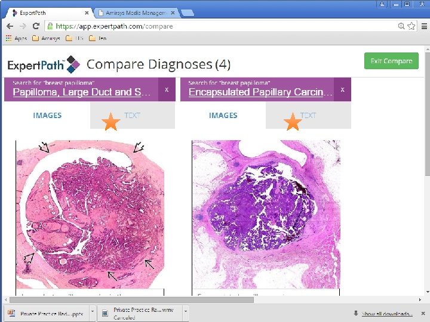Click the horizontal scrollbar right arrow

click(x=420, y=300)
